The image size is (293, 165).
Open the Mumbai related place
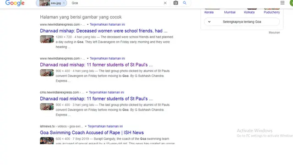coord(230,12)
